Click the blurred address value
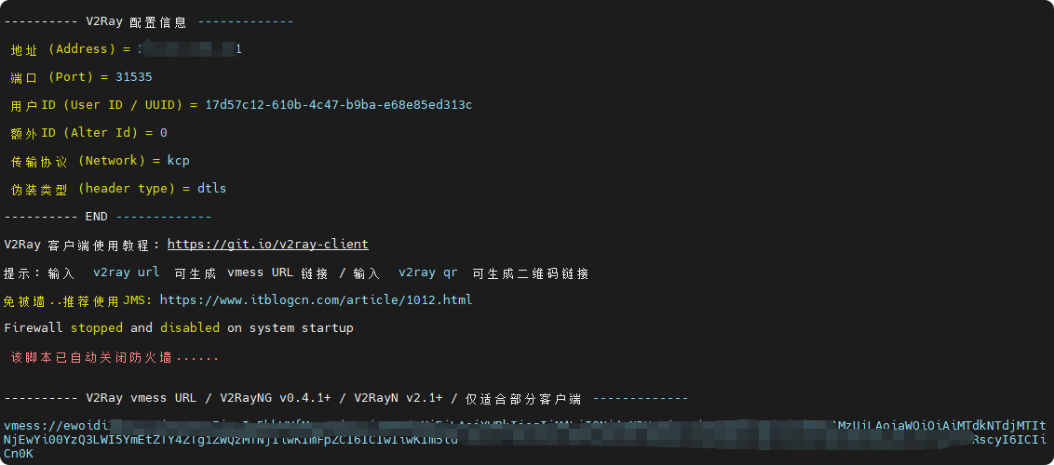This screenshot has width=1054, height=465. [190, 48]
